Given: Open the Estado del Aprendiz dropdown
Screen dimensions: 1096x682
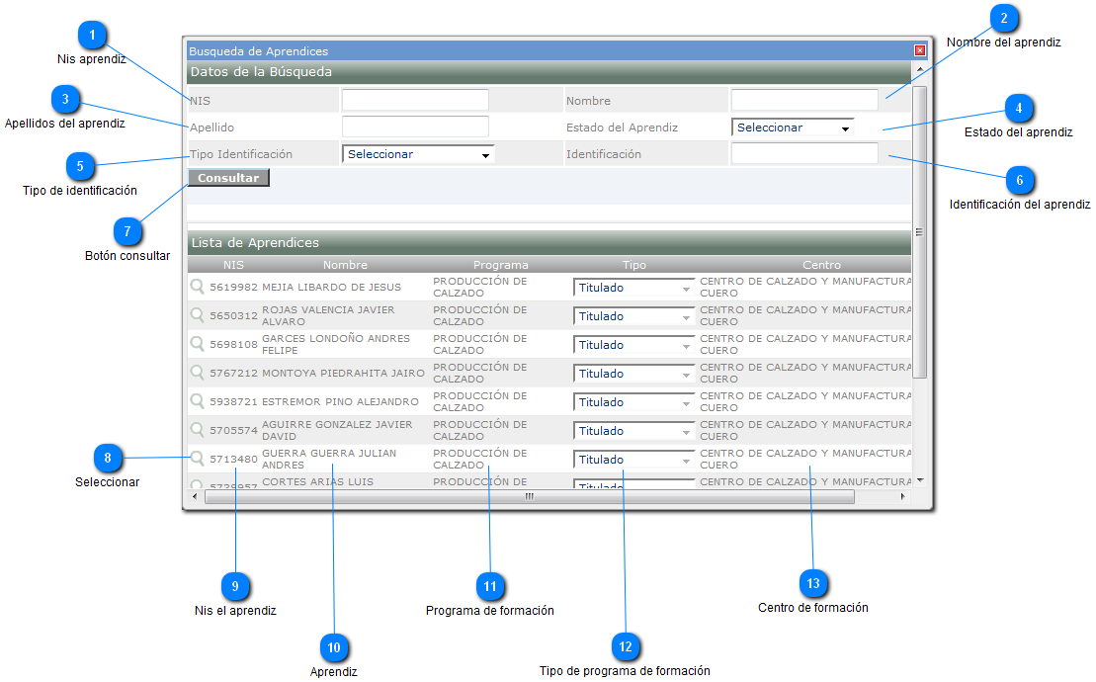Looking at the screenshot, I should pyautogui.click(x=793, y=128).
